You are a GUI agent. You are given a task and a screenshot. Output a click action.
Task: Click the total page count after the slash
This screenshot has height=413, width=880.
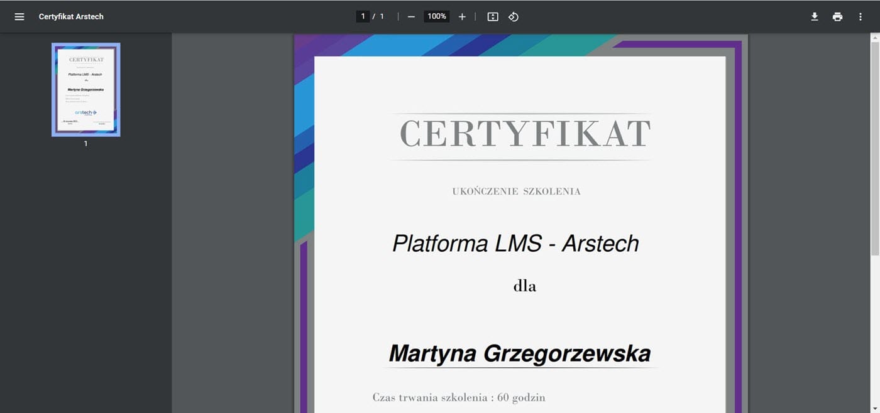(382, 16)
